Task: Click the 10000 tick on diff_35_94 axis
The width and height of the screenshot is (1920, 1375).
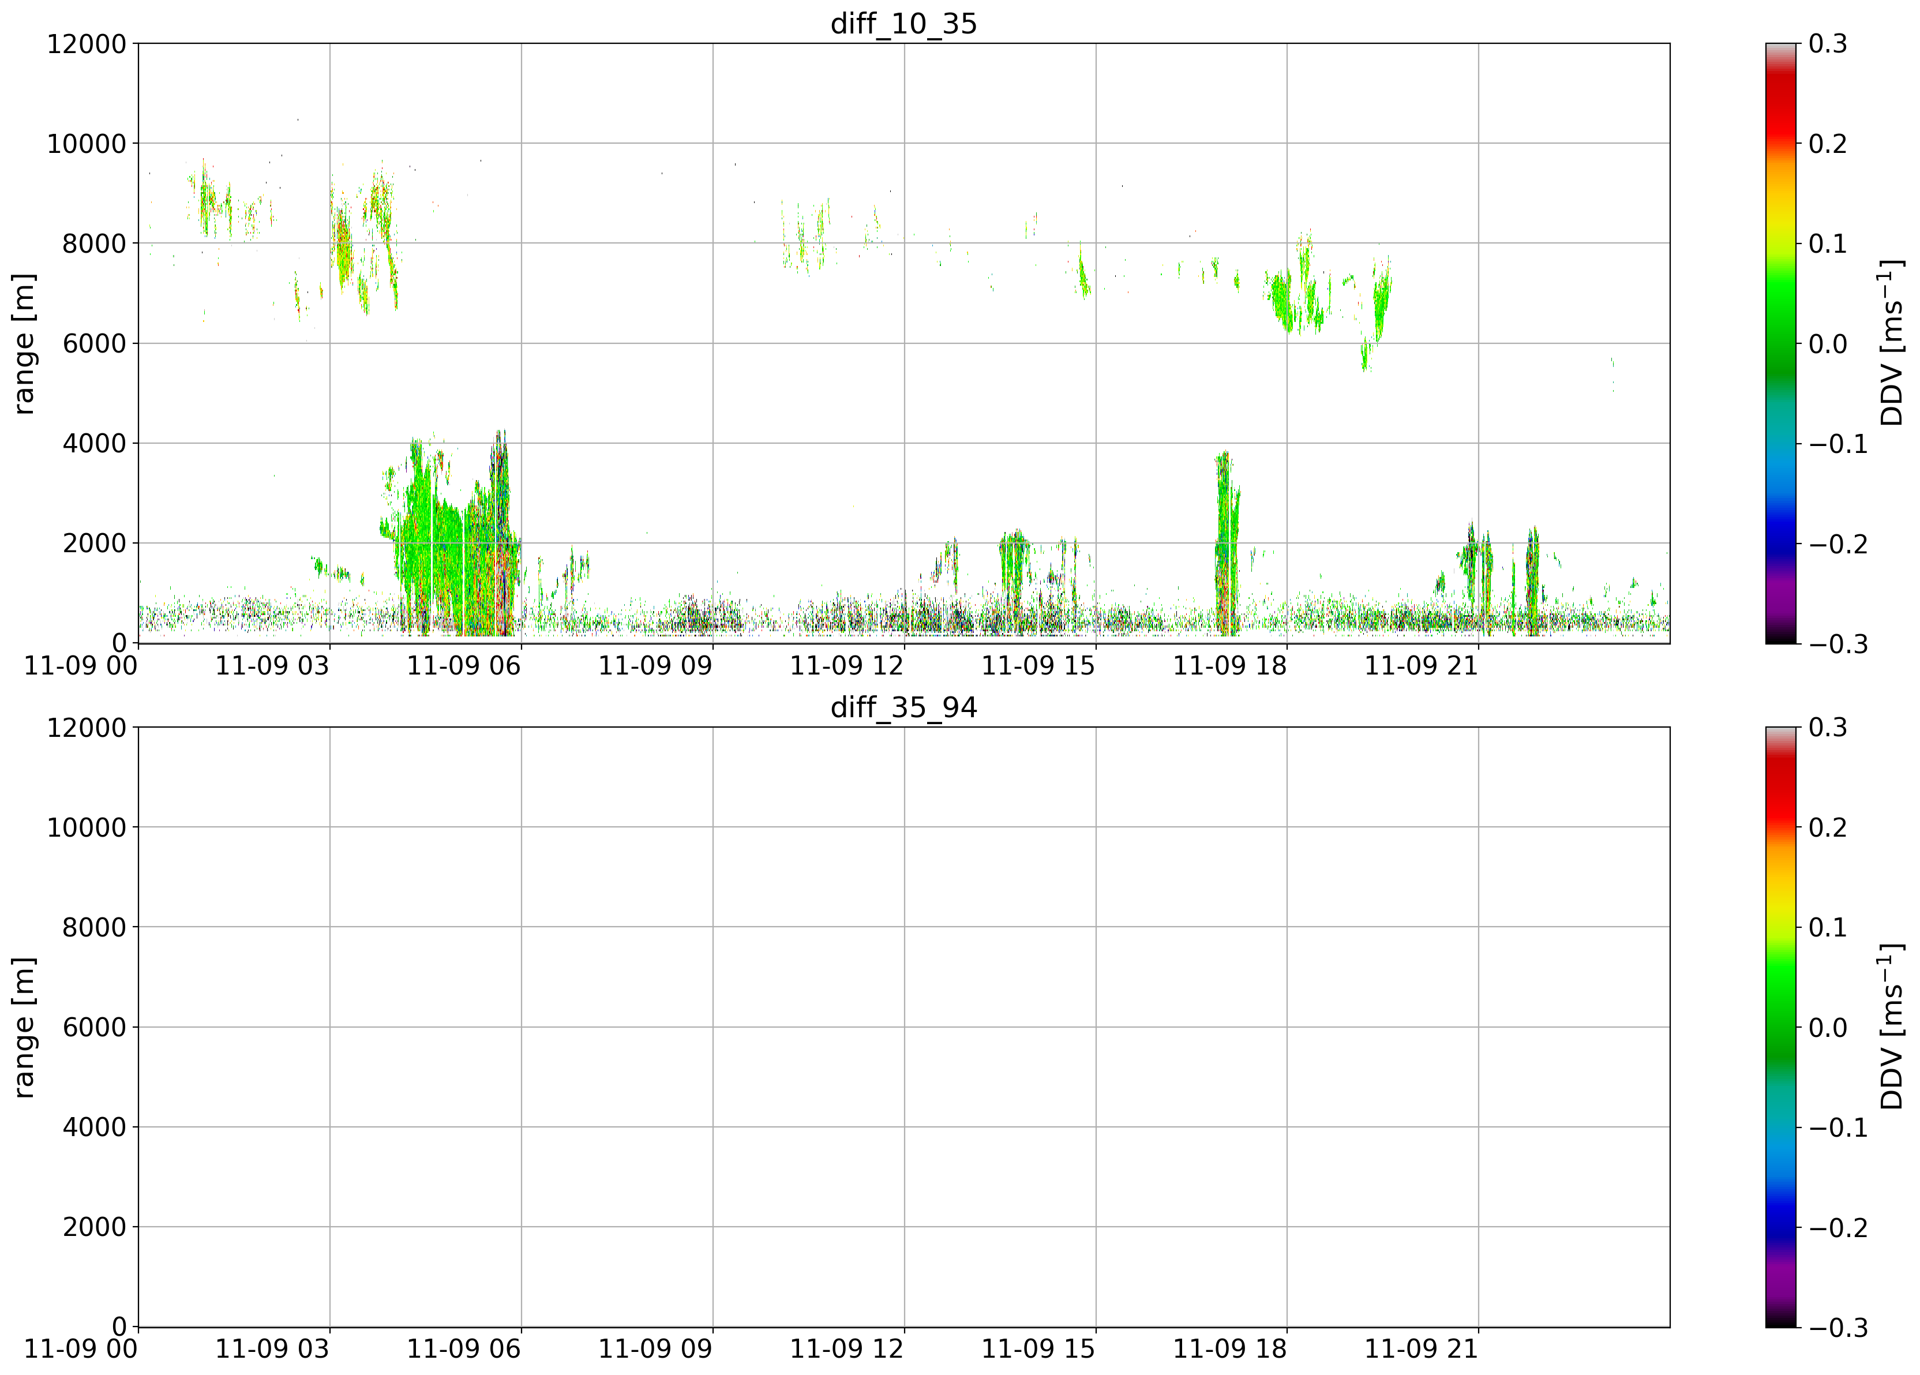Action: click(87, 827)
